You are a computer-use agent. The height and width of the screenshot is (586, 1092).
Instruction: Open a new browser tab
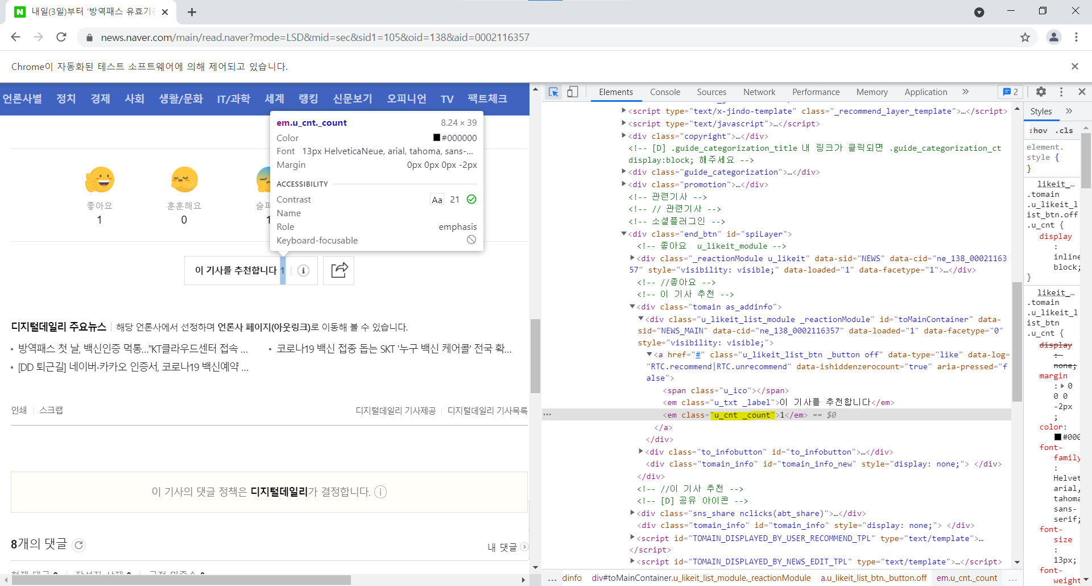pyautogui.click(x=192, y=12)
